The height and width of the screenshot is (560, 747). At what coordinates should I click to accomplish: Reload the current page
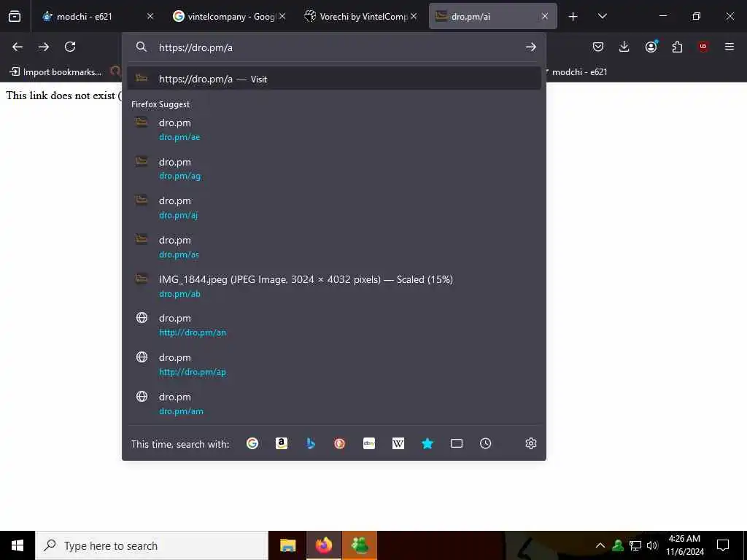(x=70, y=47)
